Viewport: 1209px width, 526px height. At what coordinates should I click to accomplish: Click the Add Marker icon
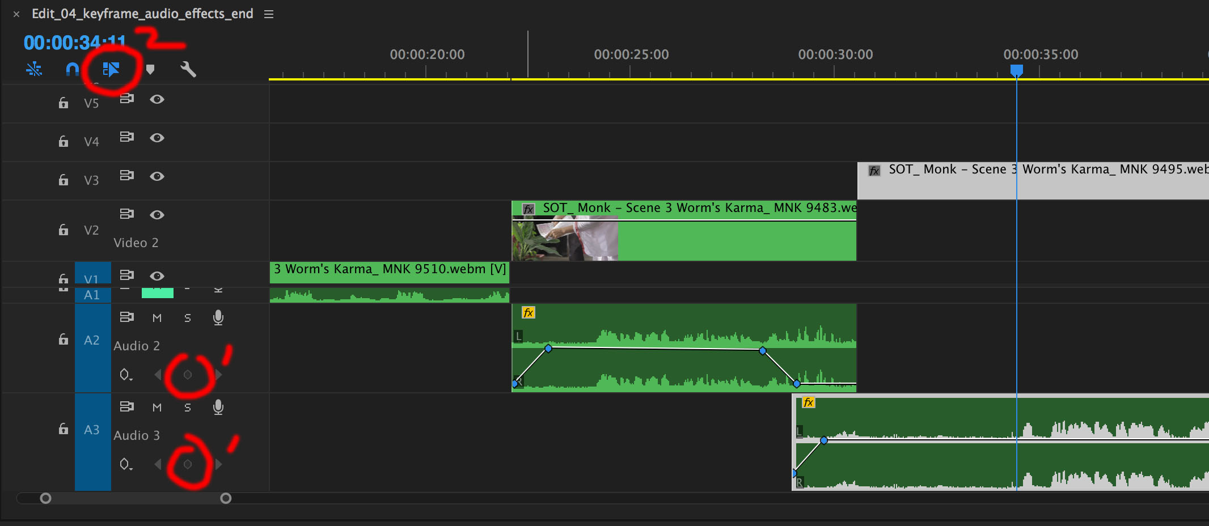(150, 69)
